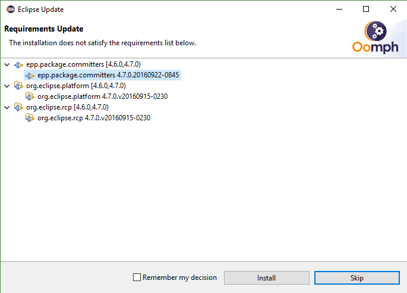Image resolution: width=407 pixels, height=293 pixels.
Task: Collapse the org.eclipse.platform requirement node
Action: [7, 86]
